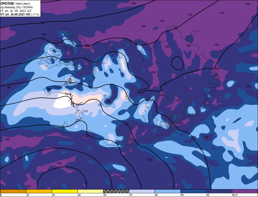Select the '95' legend scale value

pyautogui.click(x=208, y=195)
